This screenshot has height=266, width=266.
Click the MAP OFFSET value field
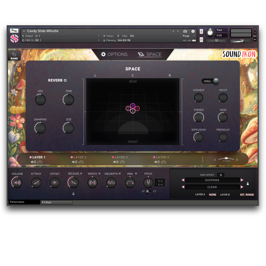[221, 175]
